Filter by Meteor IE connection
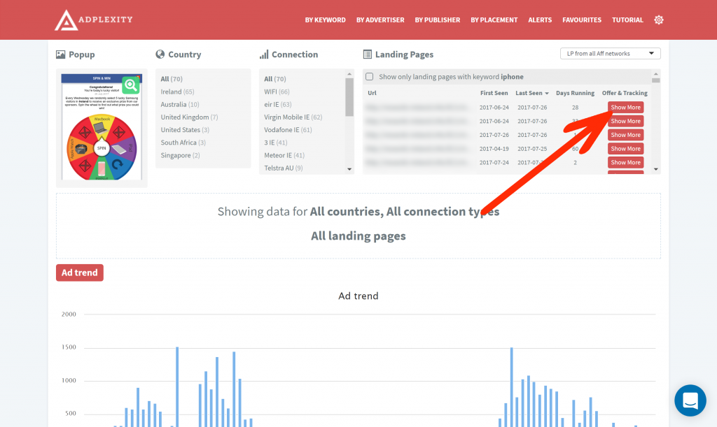The height and width of the screenshot is (427, 717). pos(284,156)
